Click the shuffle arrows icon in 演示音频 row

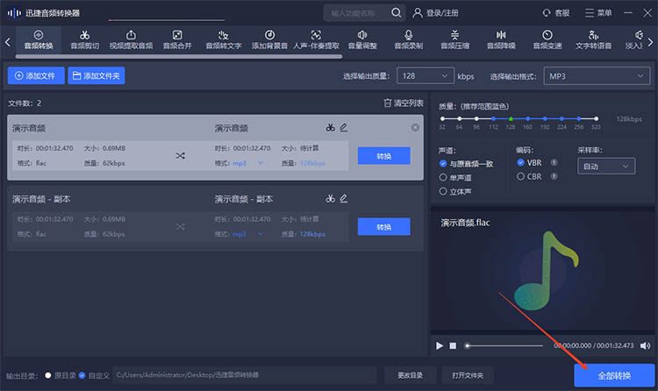[x=180, y=156]
